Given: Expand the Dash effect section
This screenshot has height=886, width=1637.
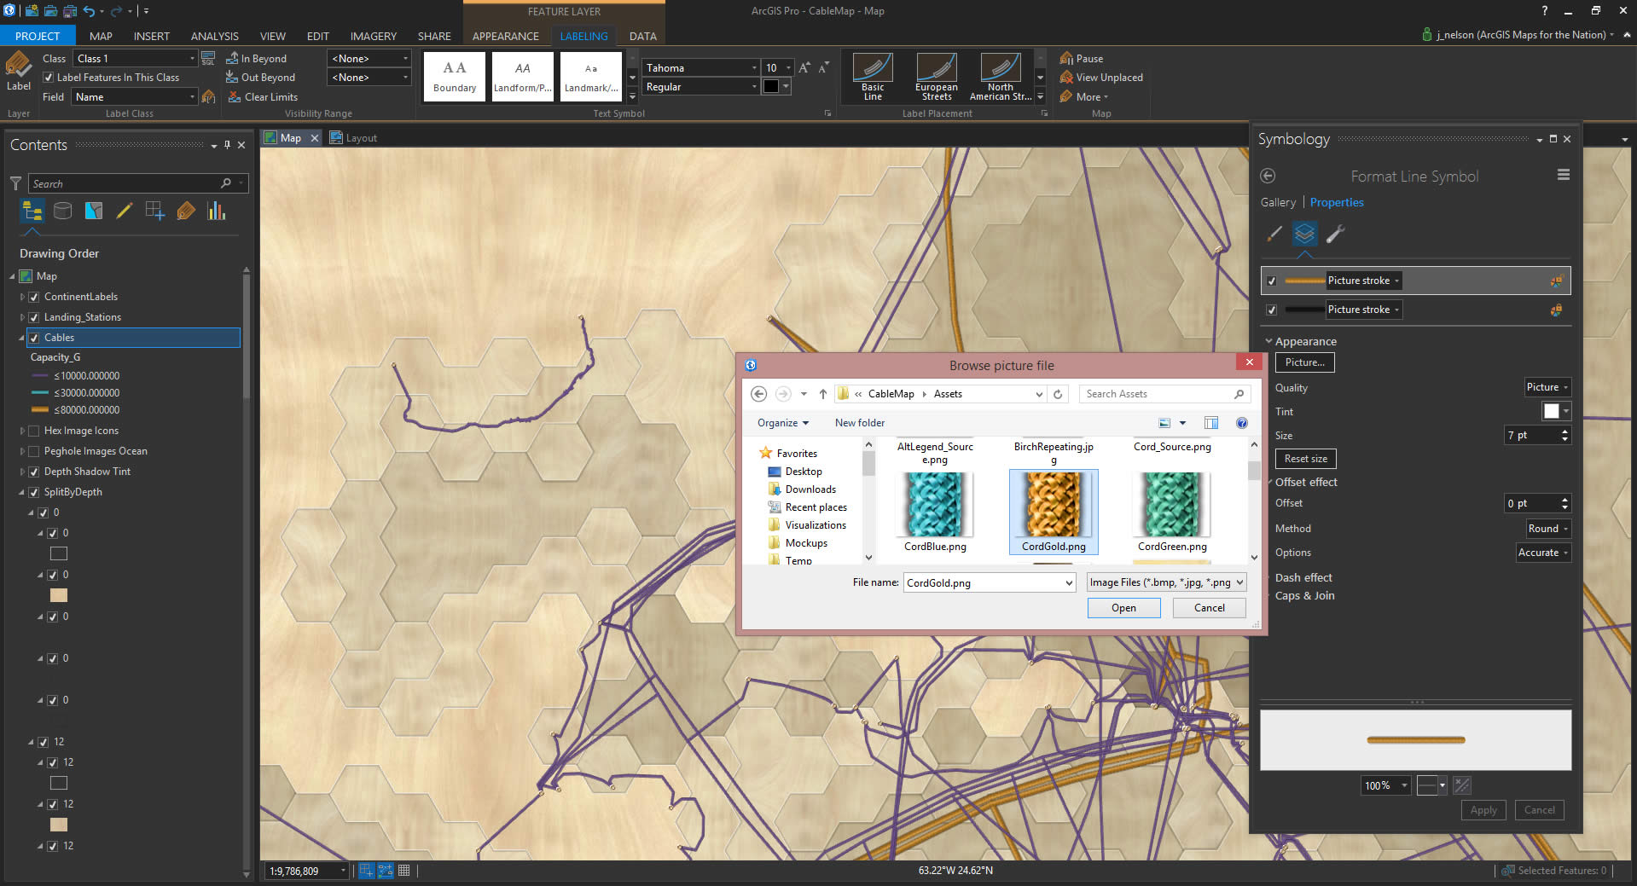Looking at the screenshot, I should pyautogui.click(x=1303, y=577).
